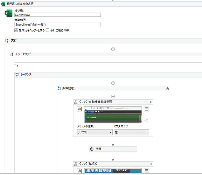Open hamburger options menu of 拠点 C click

(x=146, y=171)
